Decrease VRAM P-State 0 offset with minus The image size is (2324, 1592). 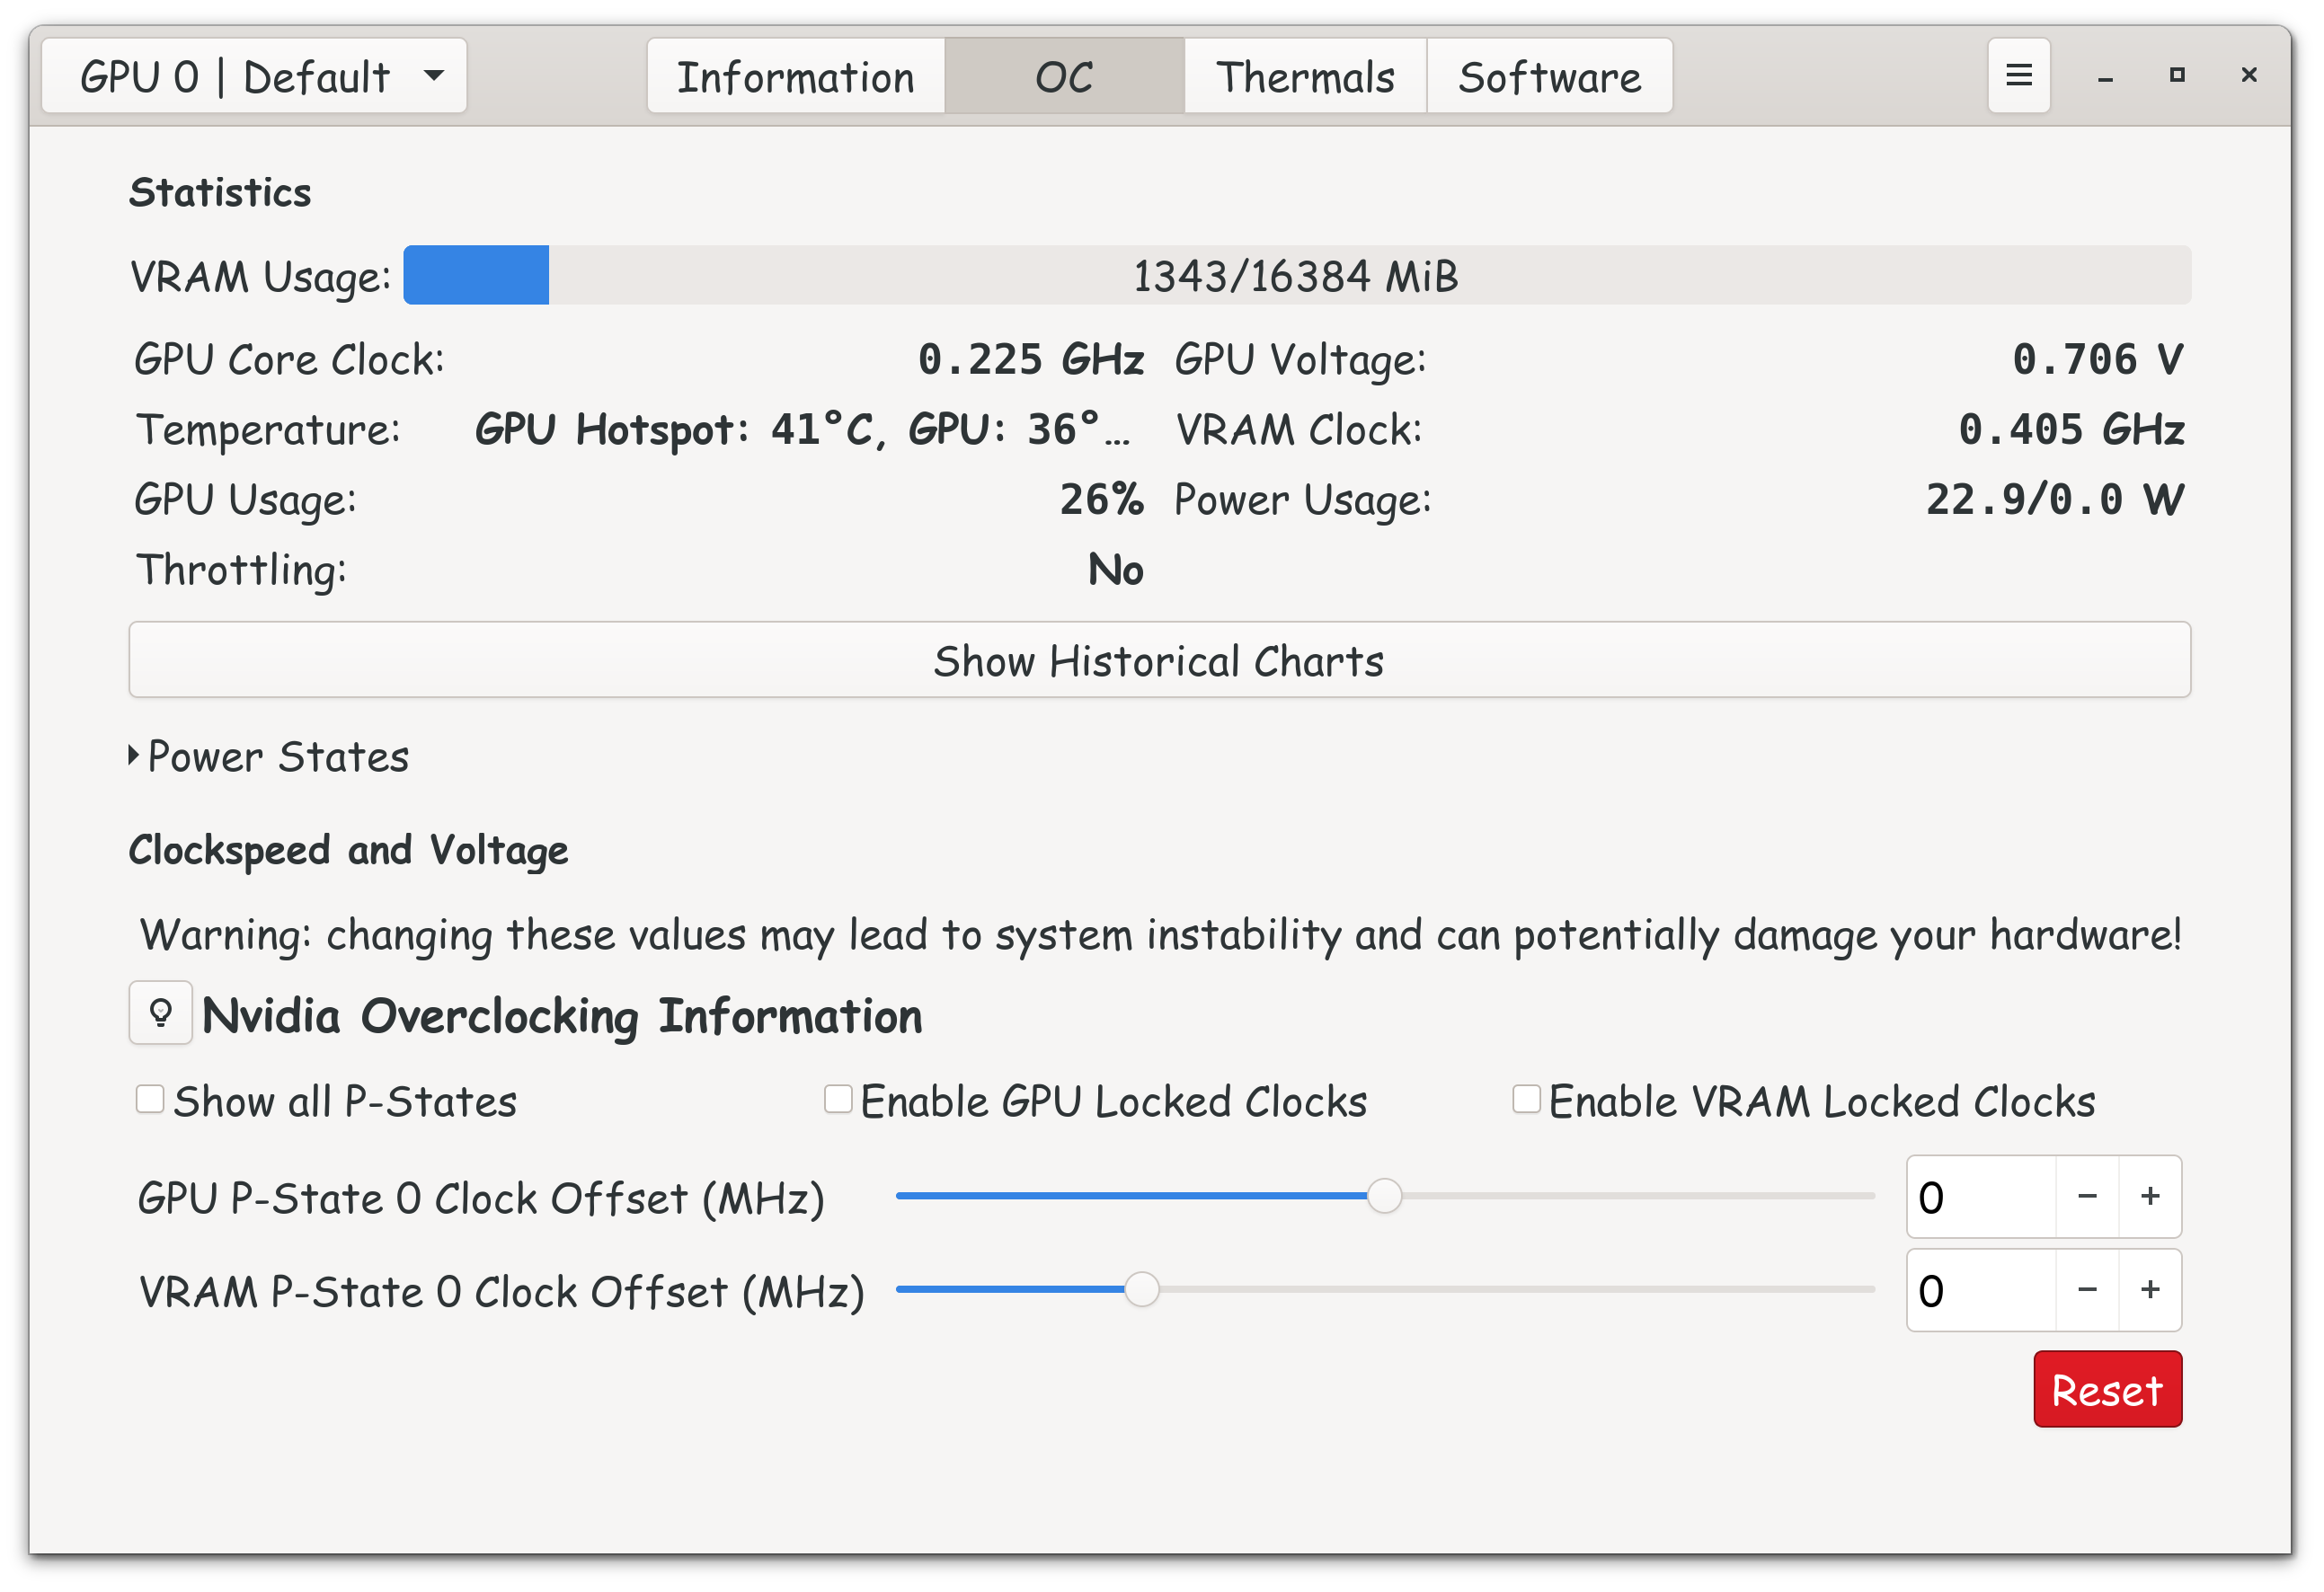tap(2086, 1289)
